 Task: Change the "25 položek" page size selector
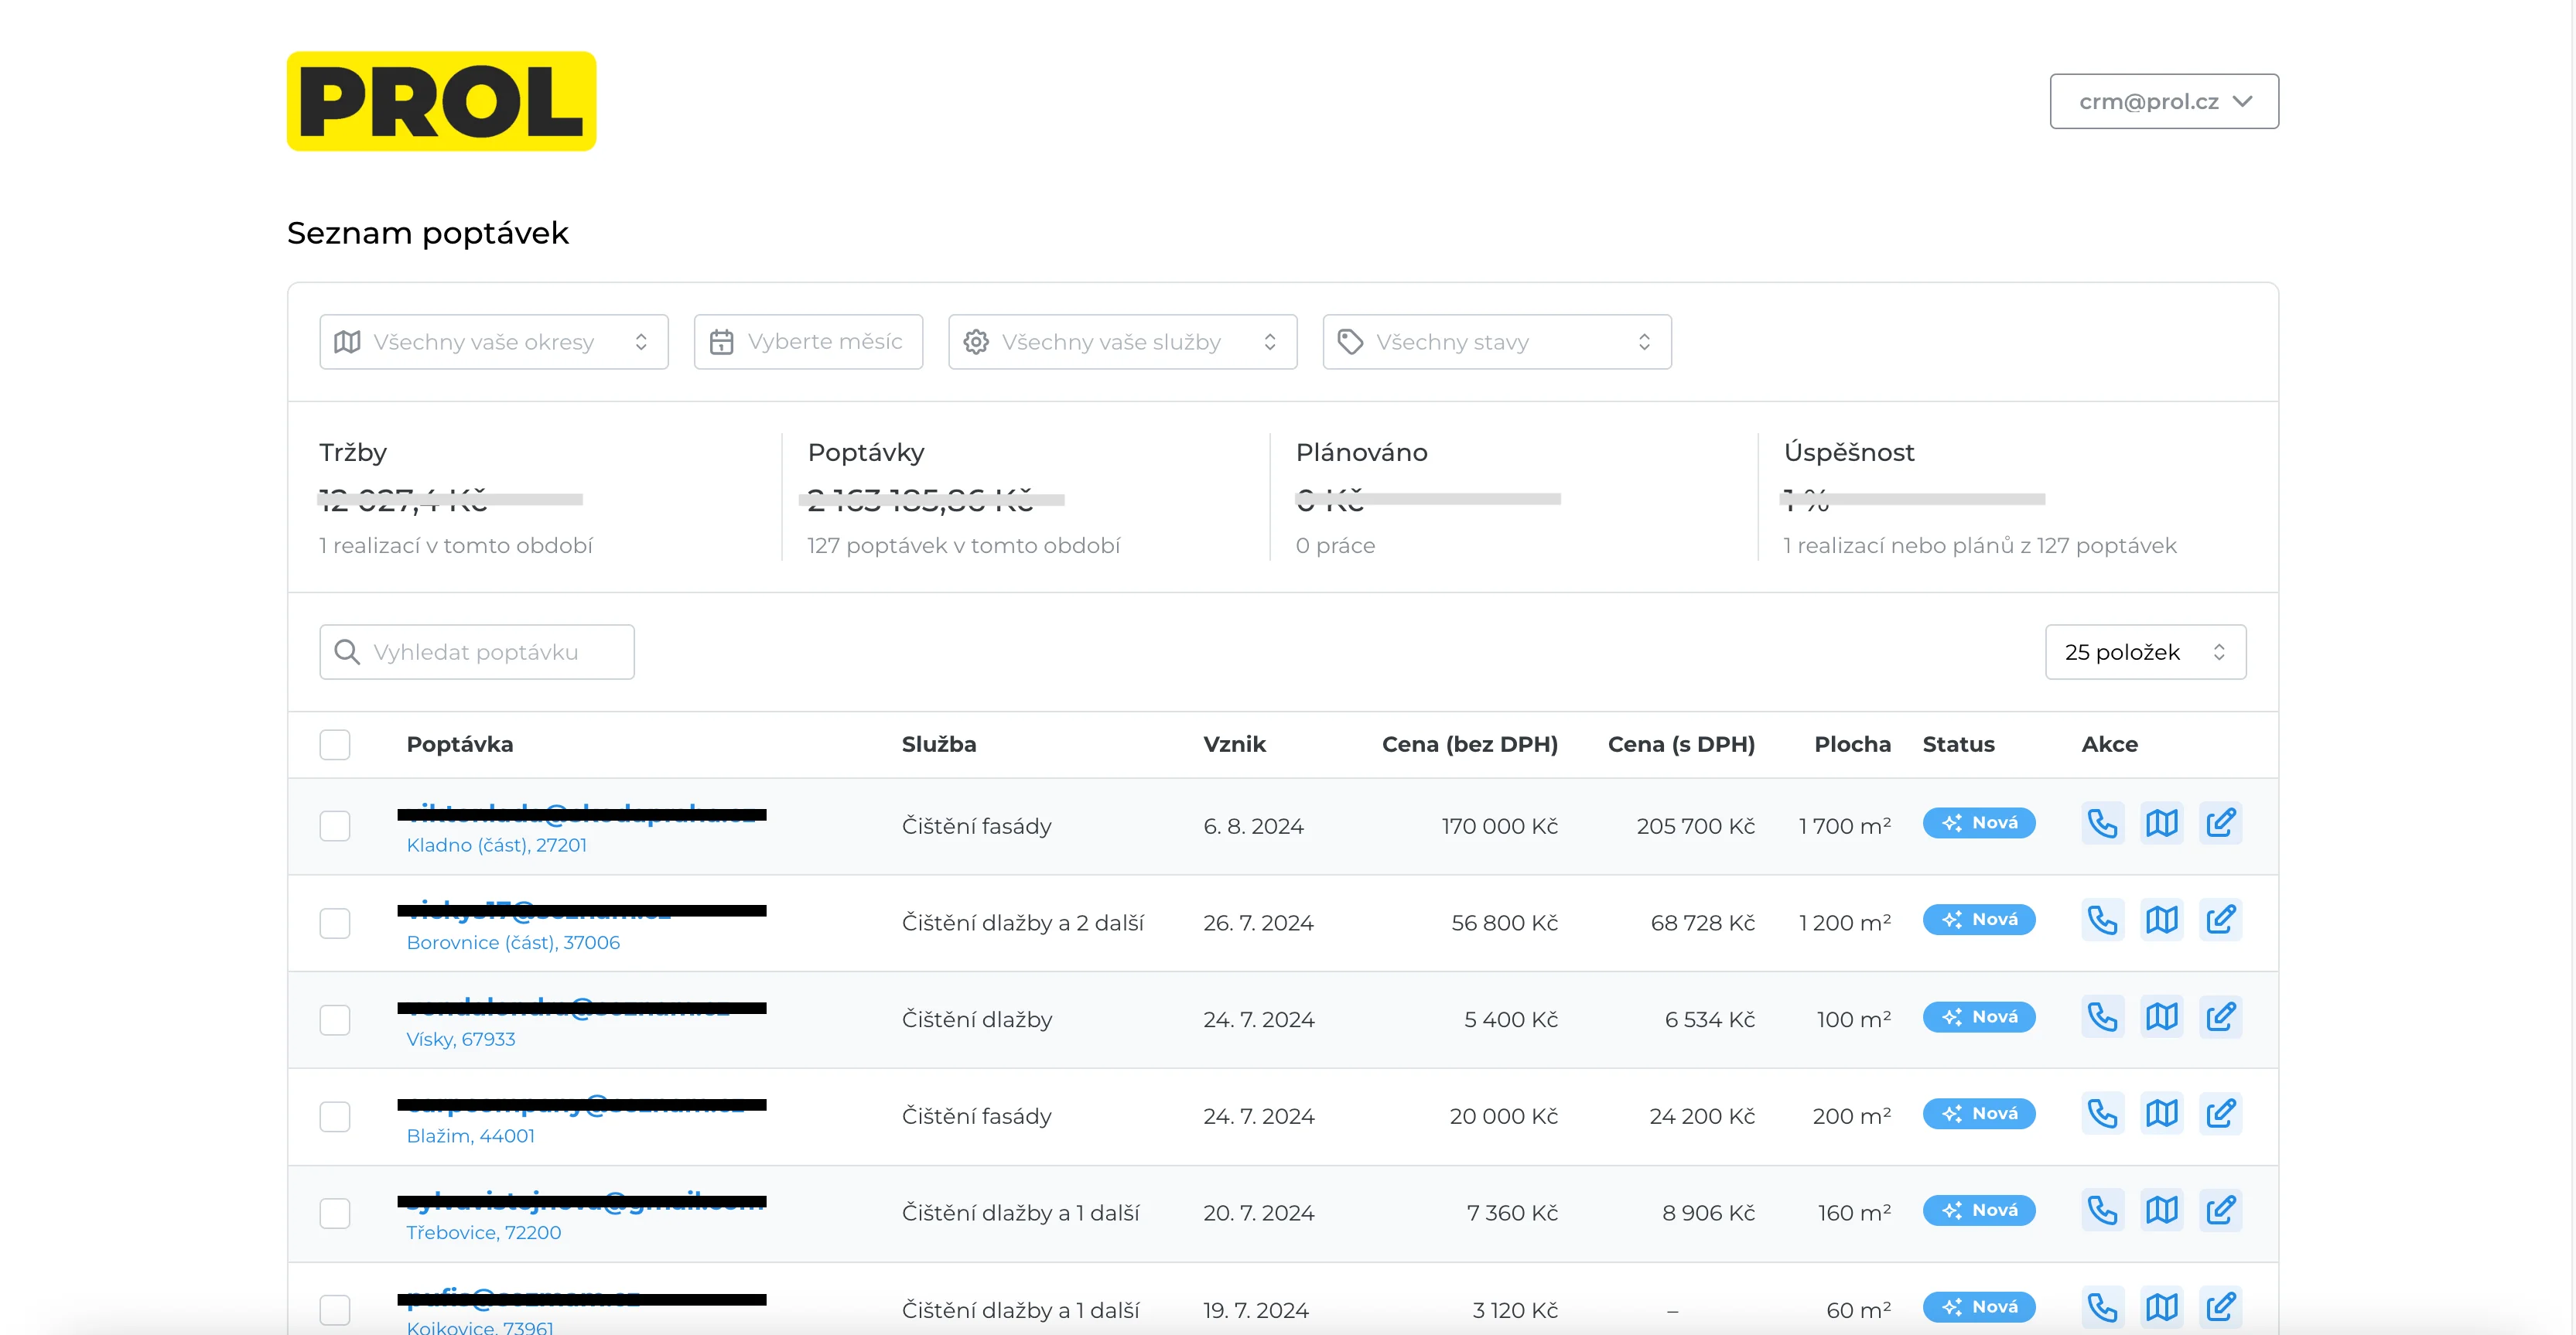2145,652
